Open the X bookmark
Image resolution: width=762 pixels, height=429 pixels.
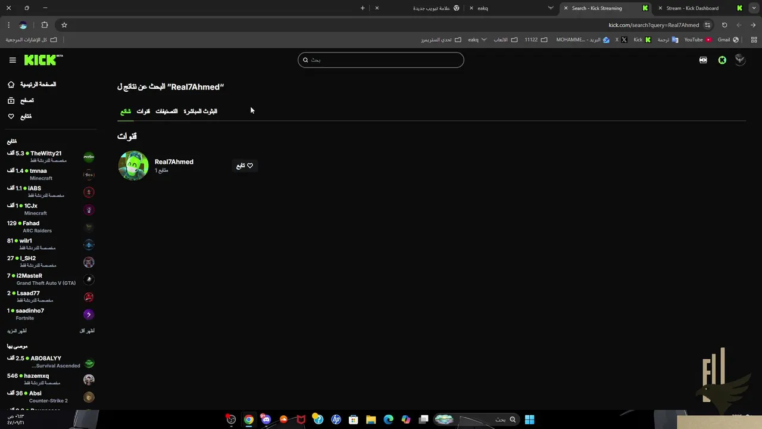[622, 40]
